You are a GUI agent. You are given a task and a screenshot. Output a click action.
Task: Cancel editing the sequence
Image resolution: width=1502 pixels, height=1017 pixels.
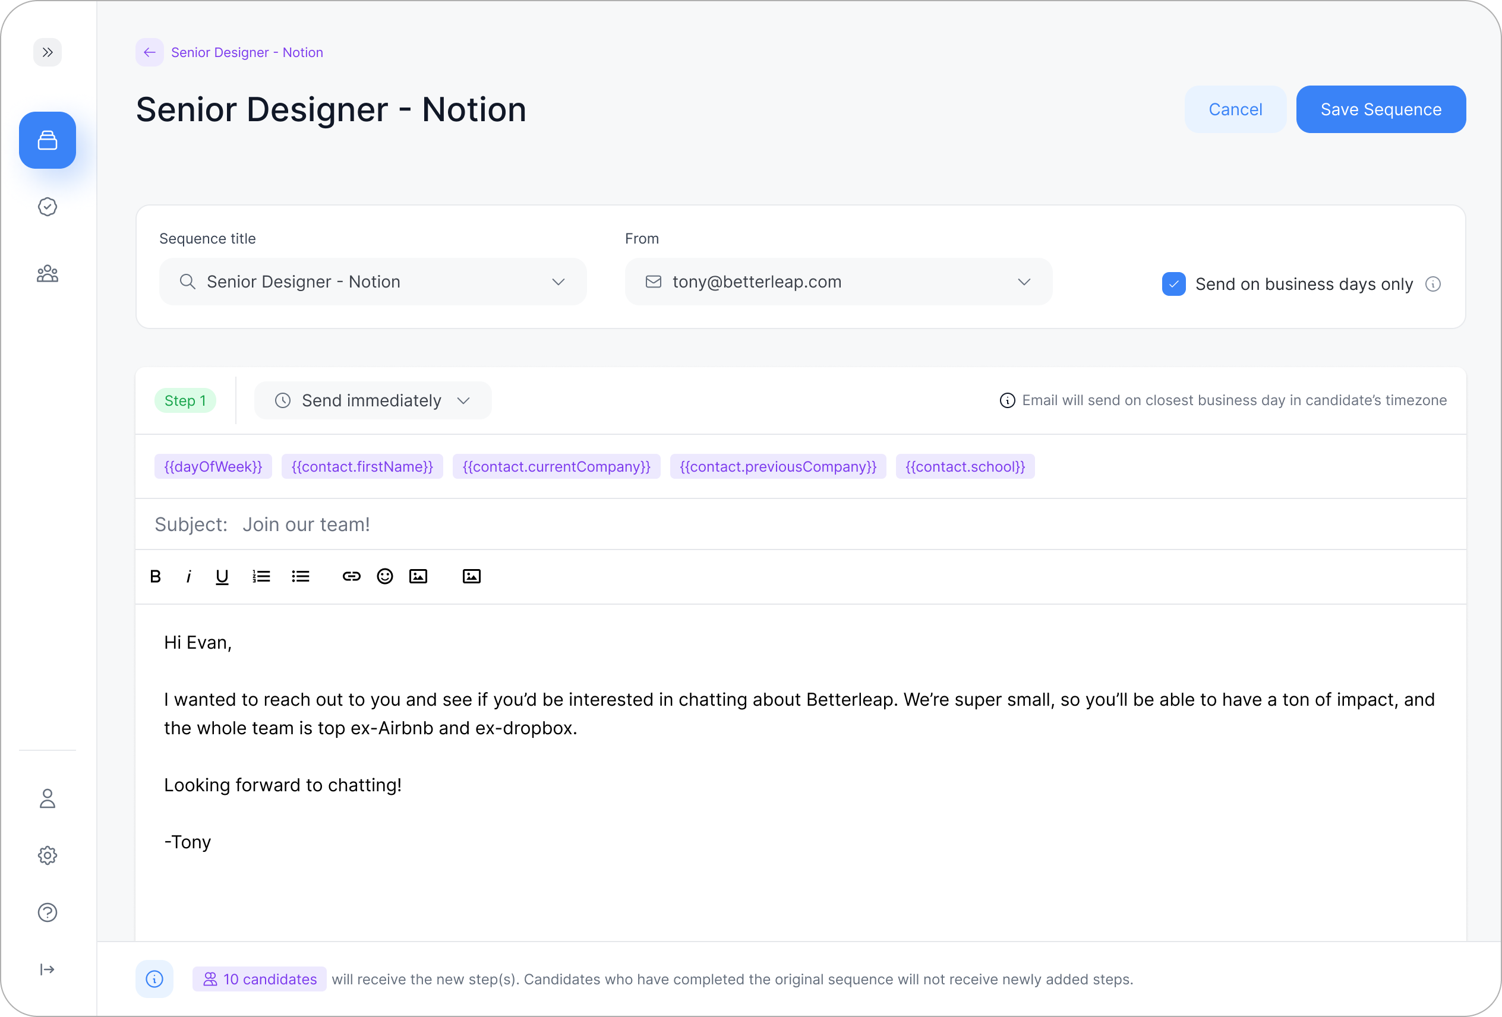coord(1235,109)
